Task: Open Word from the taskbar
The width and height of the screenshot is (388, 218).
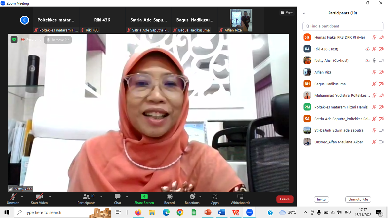Action: (222, 213)
